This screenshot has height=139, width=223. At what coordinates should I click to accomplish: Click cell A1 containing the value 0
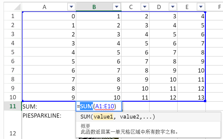pyautogui.click(x=49, y=16)
